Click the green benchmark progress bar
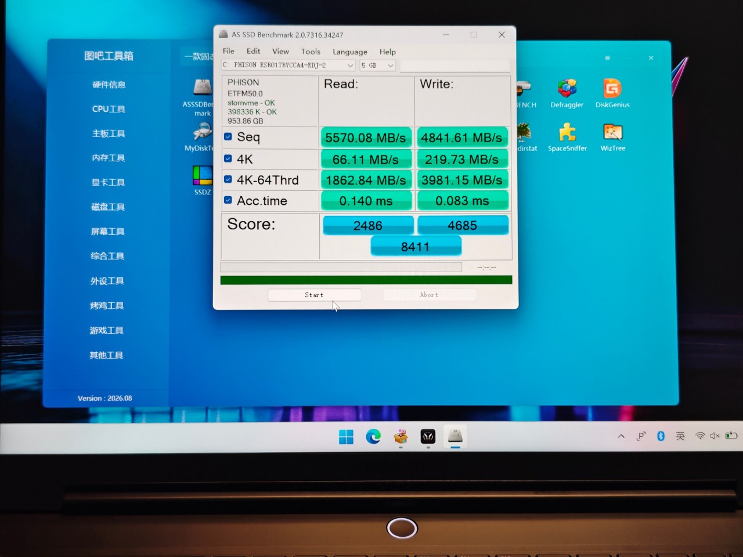743x557 pixels. [366, 280]
